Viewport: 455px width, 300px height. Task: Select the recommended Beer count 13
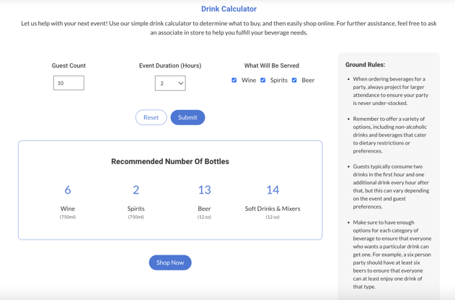[205, 190]
